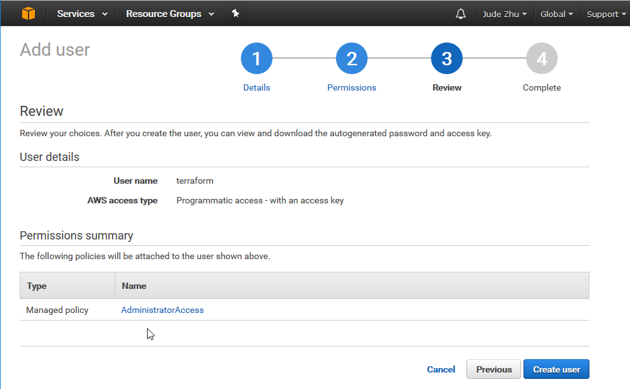Expand the Global region selector
The width and height of the screenshot is (630, 389).
tap(556, 14)
